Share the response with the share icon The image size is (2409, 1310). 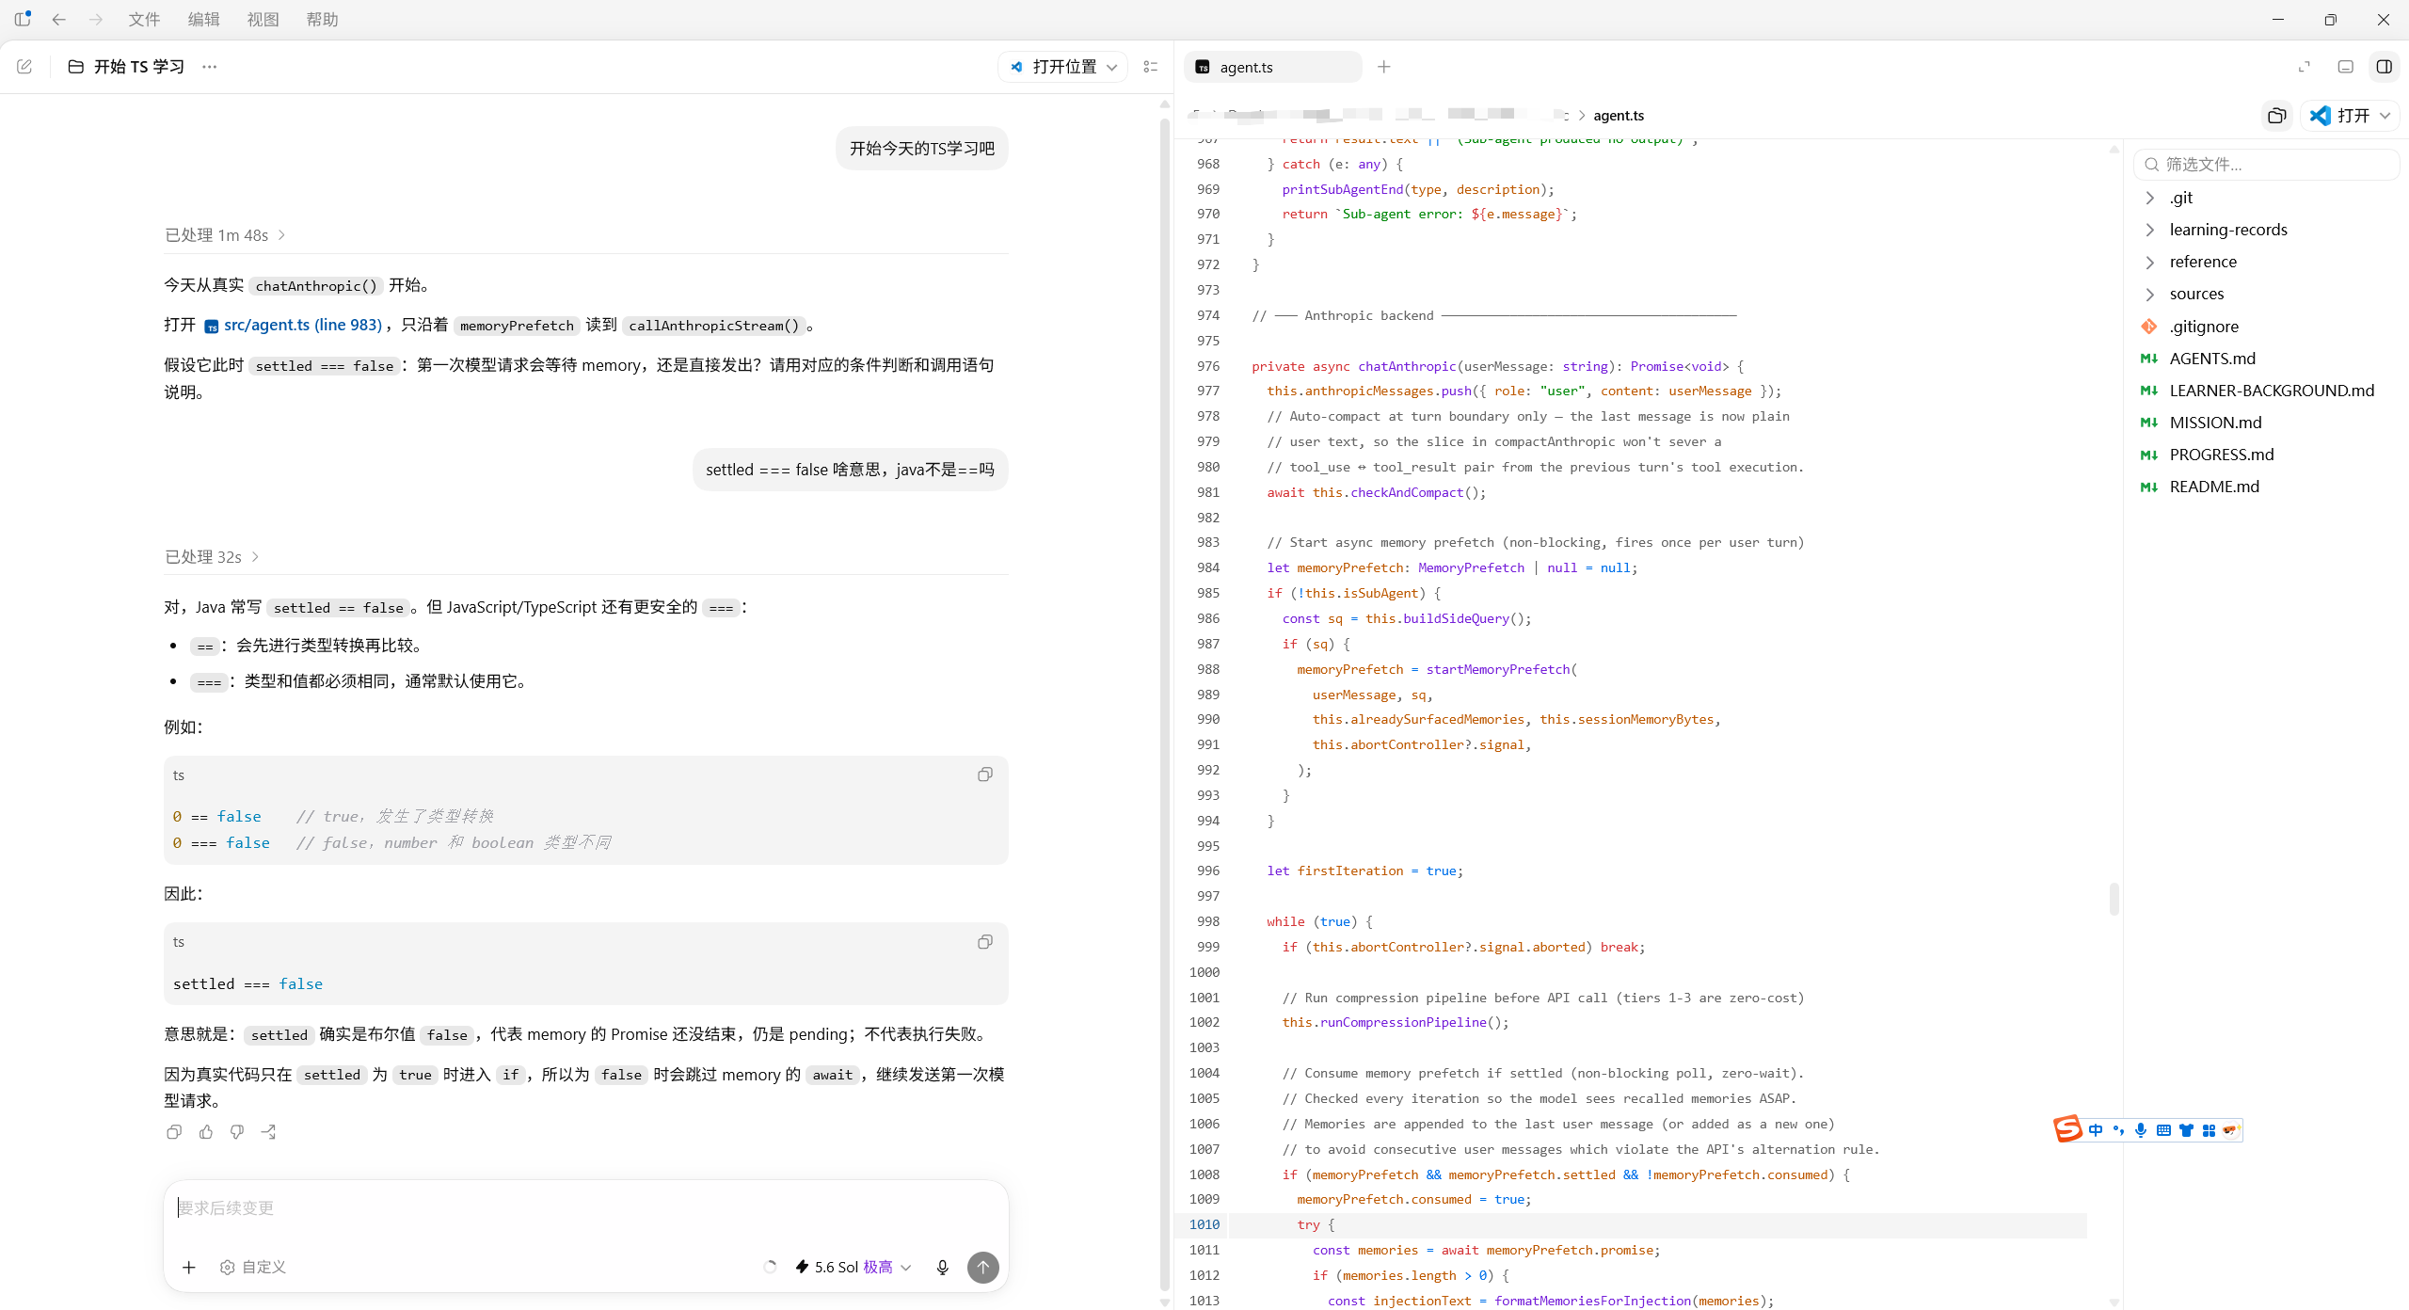[269, 1132]
